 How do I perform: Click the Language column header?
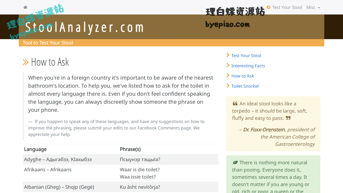(x=35, y=149)
